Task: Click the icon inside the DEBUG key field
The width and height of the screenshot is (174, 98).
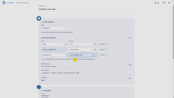Action: pyautogui.click(x=64, y=44)
